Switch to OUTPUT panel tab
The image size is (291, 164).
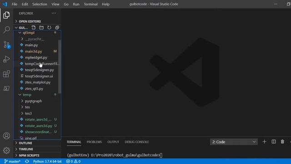pos(113,142)
